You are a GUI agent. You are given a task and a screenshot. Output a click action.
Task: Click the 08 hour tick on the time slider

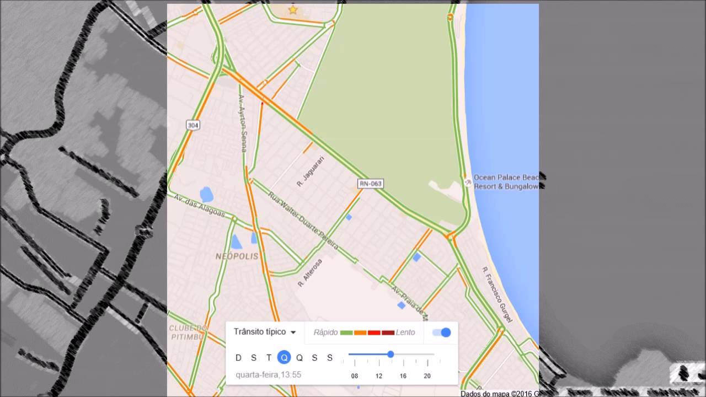click(355, 363)
